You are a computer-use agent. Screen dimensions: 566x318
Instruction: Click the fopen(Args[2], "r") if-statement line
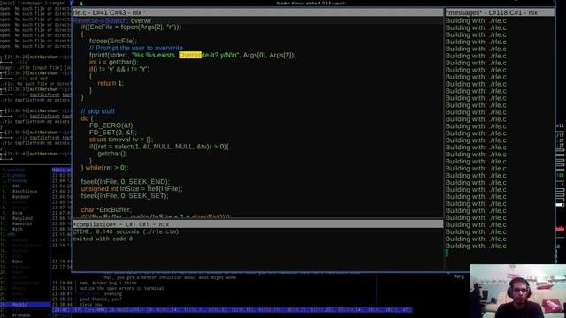click(x=131, y=27)
